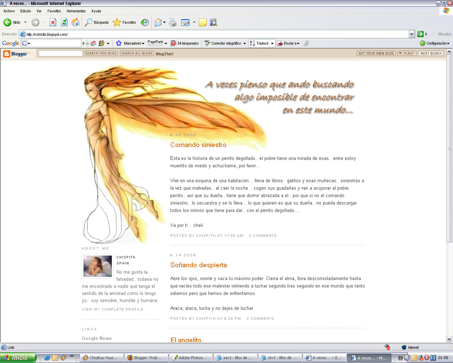
Task: Click the Marcadores star icon
Action: [x=119, y=43]
